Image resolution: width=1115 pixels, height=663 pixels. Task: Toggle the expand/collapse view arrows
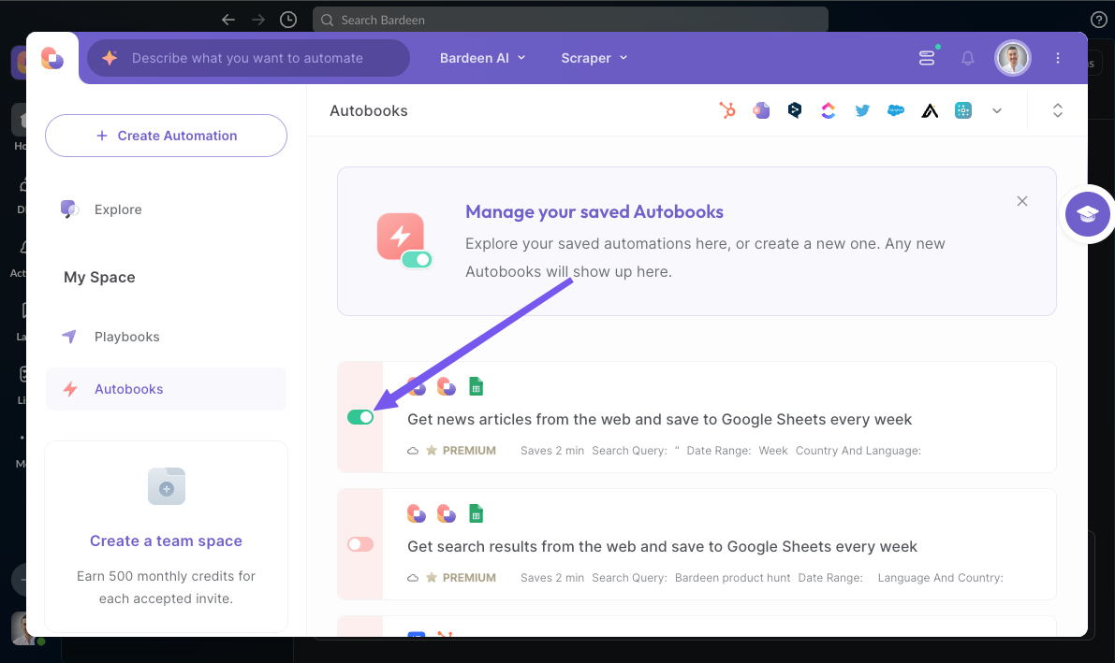point(1057,111)
